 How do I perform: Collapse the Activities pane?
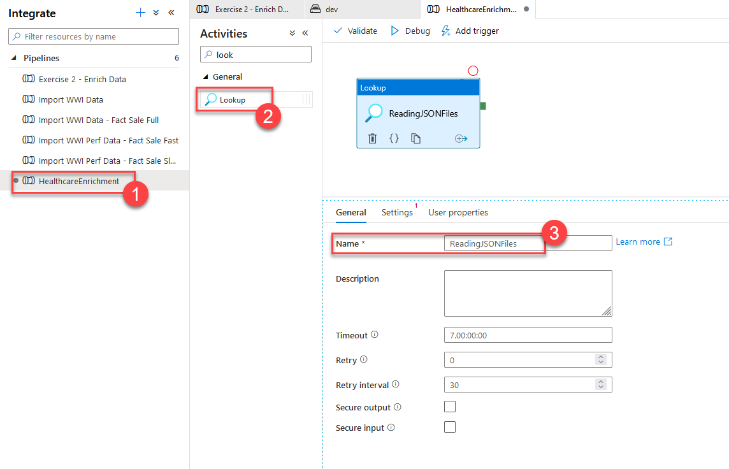point(305,33)
